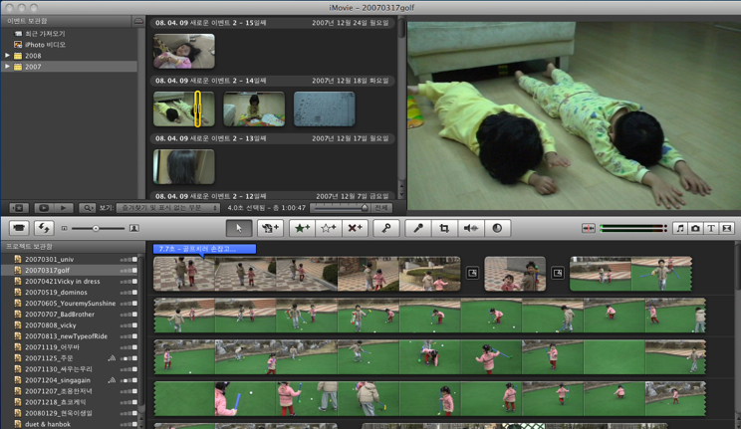Click the large thumbnail size icon
The image size is (741, 429).
134,228
